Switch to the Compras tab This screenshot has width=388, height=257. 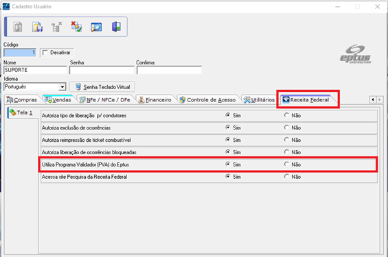[22, 100]
